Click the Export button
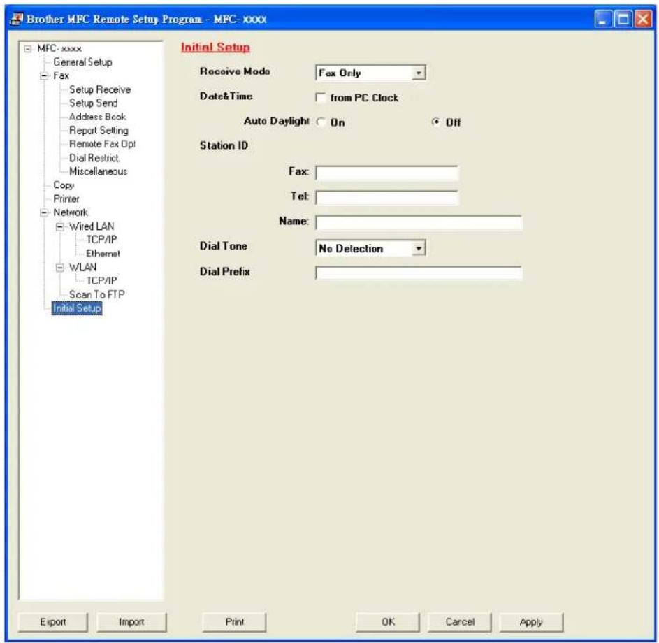The height and width of the screenshot is (643, 659). pyautogui.click(x=53, y=621)
